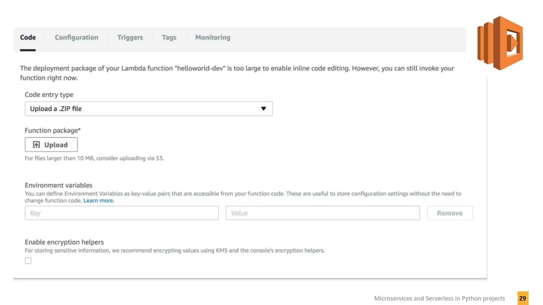543x305 pixels.
Task: Click the Enable encryption helpers label
Action: 64,242
